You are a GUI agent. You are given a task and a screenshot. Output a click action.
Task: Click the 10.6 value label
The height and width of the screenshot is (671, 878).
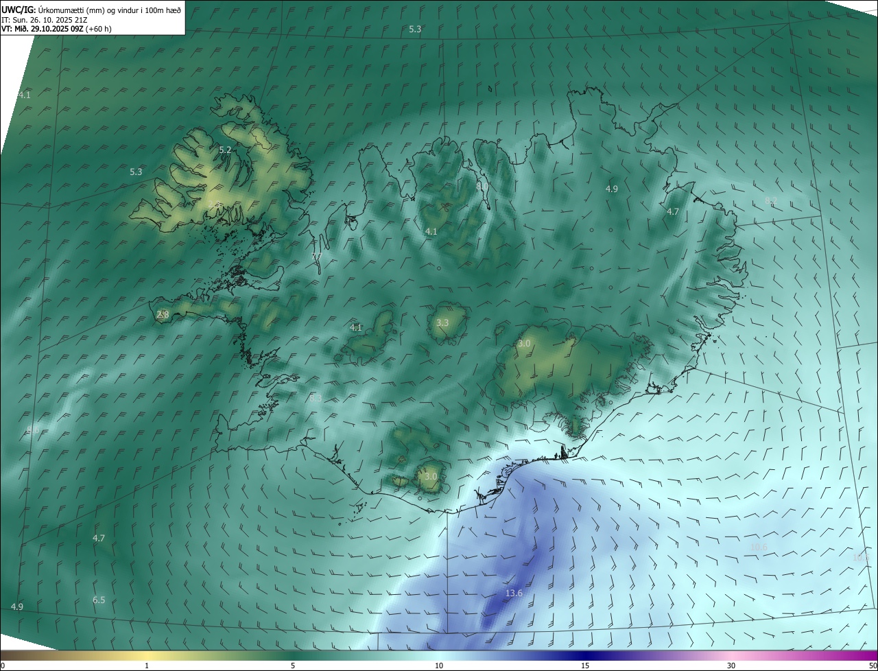[x=759, y=547]
